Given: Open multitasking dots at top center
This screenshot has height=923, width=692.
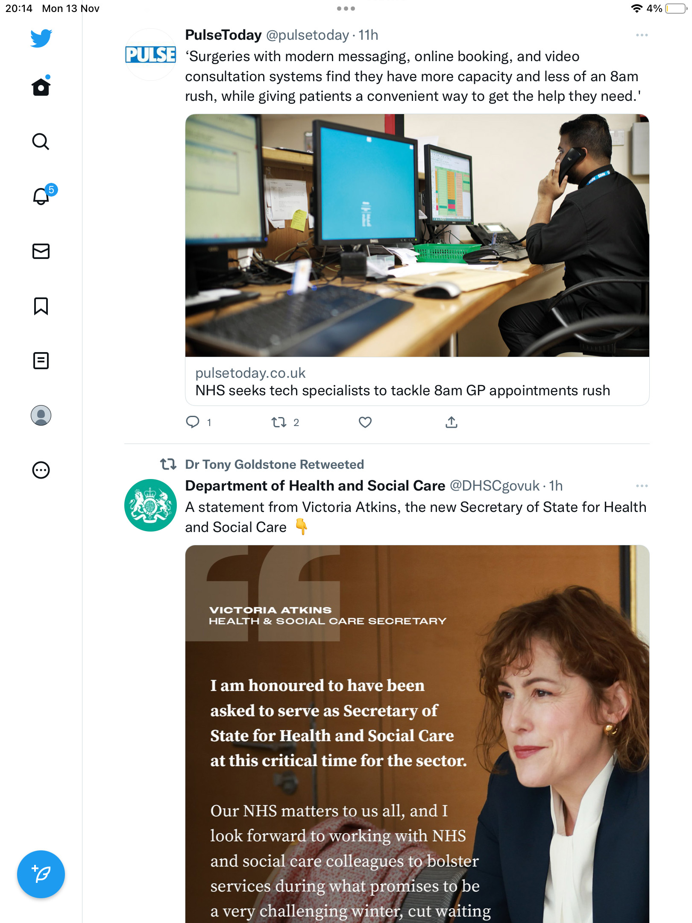Looking at the screenshot, I should [346, 9].
